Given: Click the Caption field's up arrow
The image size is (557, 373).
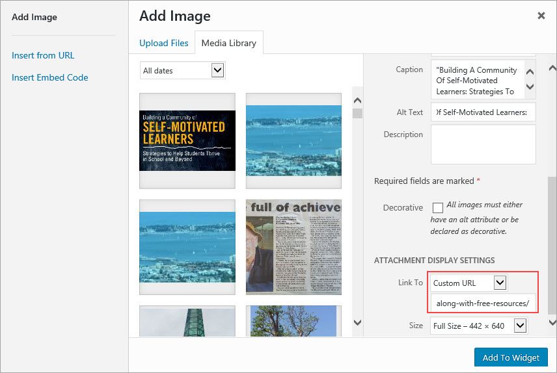Looking at the screenshot, I should (530, 72).
